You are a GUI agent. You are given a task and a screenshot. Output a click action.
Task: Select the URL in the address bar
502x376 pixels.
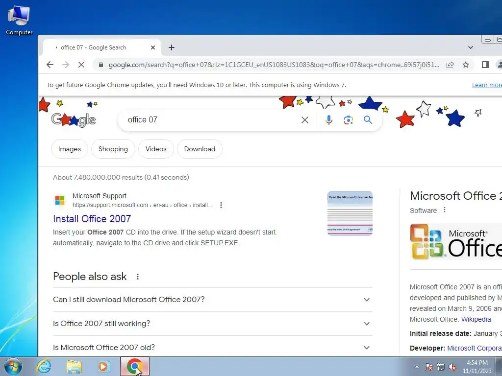pyautogui.click(x=274, y=65)
